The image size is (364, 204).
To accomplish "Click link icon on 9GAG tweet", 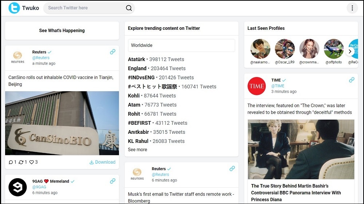I will coord(112,181).
